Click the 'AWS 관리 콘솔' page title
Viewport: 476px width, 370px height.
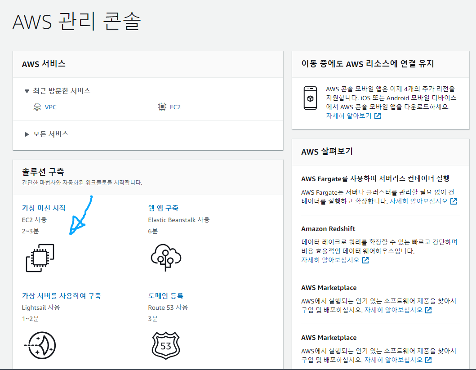77,21
